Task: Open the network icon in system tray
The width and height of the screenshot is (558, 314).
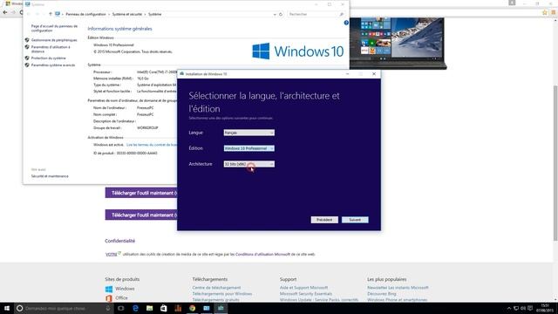Action: (x=516, y=308)
